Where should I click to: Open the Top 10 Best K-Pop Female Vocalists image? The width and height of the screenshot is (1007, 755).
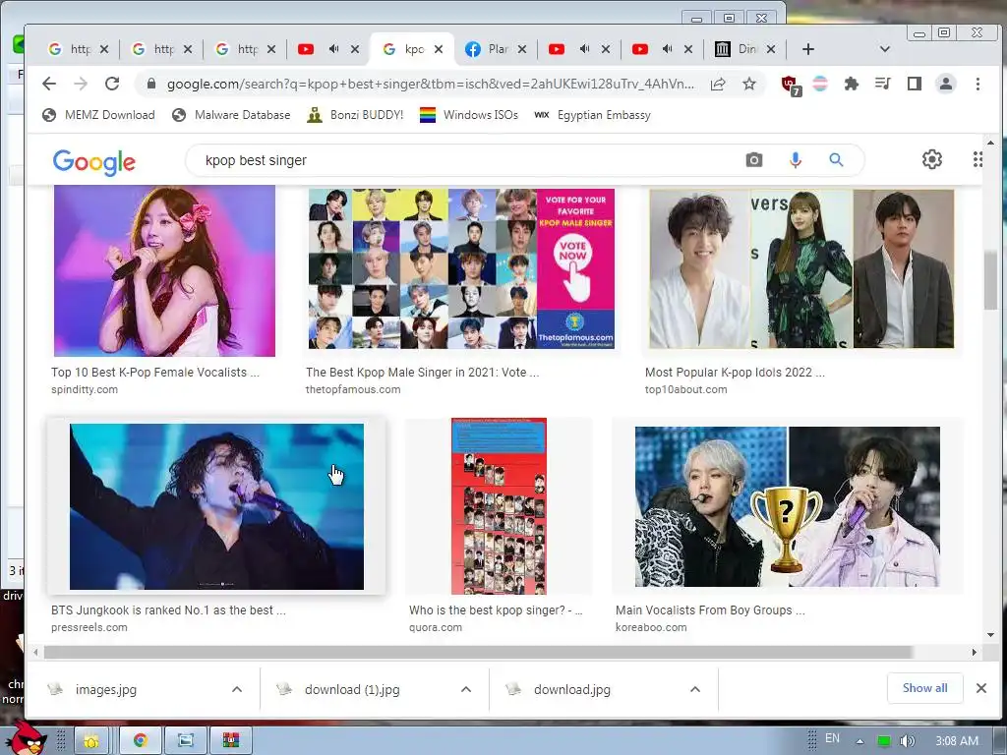(x=164, y=270)
